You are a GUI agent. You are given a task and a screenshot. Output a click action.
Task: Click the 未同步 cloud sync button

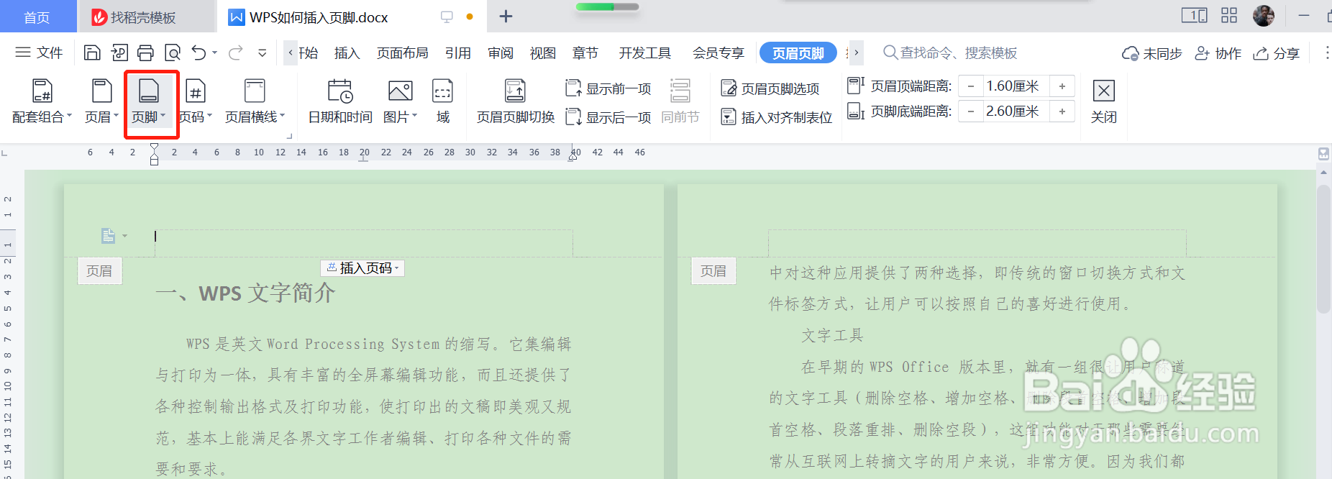pyautogui.click(x=1152, y=53)
